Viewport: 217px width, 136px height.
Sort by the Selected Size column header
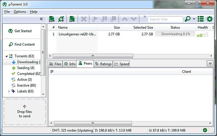[x=138, y=28]
